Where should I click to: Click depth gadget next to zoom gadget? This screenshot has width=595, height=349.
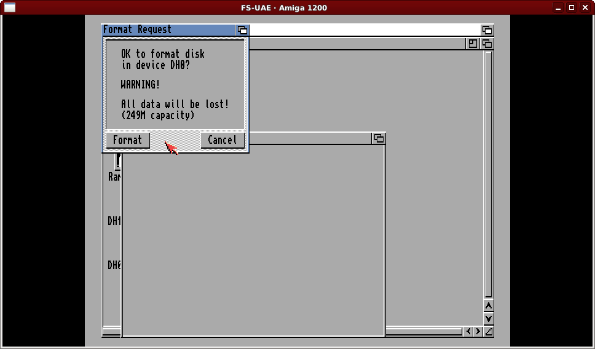click(487, 44)
